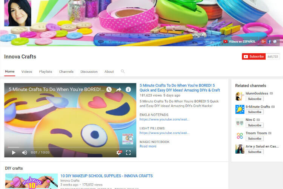Viewport: 283px width, 189px height.
Task: Subscribe to the Troom Troom channel
Action: (254, 138)
